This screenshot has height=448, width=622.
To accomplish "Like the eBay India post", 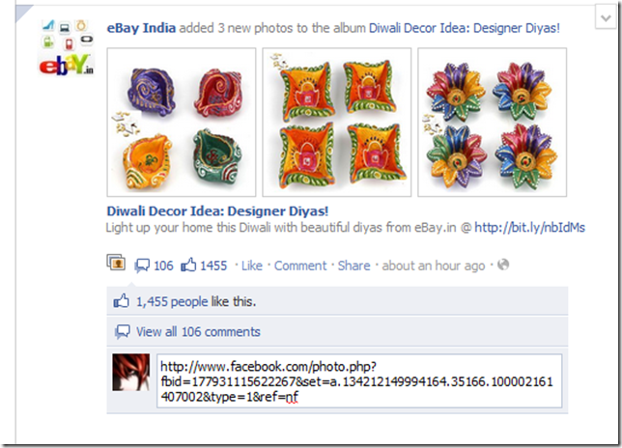I will tap(252, 266).
